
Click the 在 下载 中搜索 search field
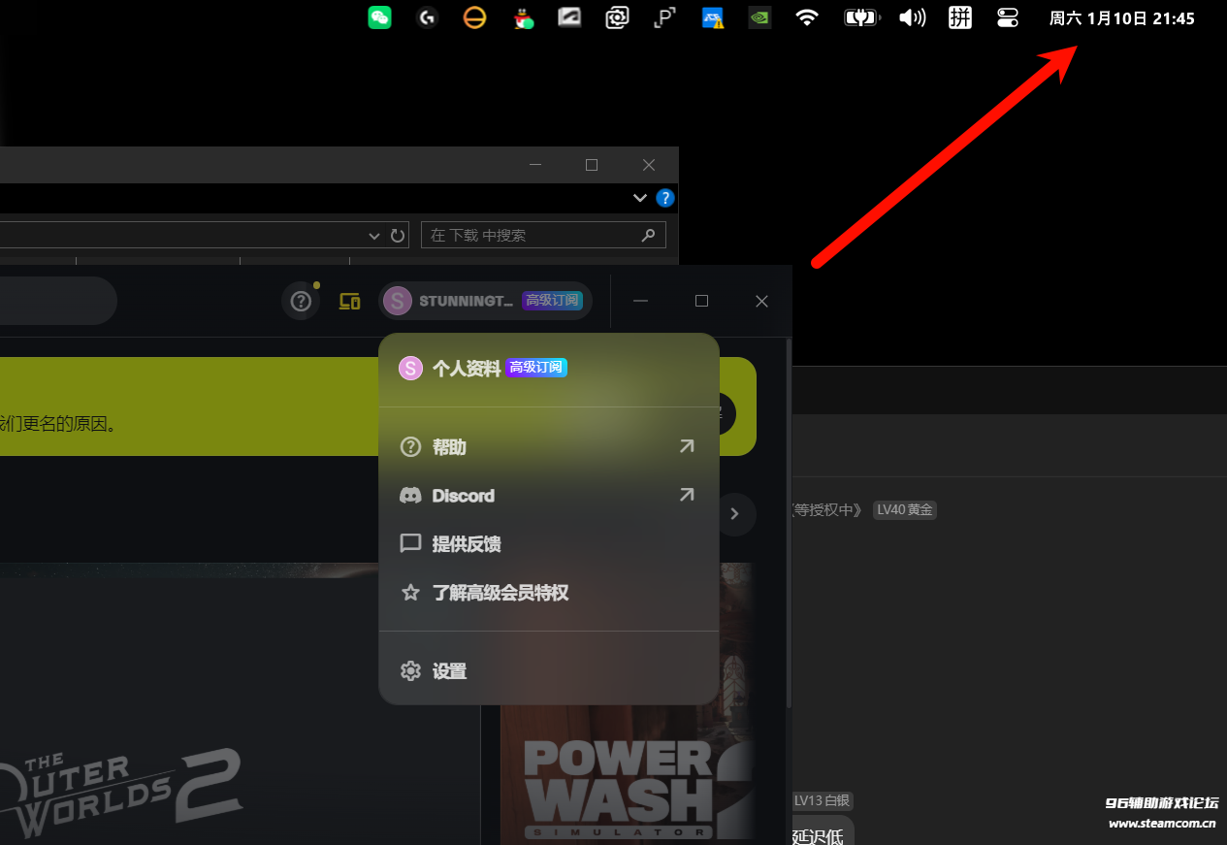pyautogui.click(x=533, y=236)
